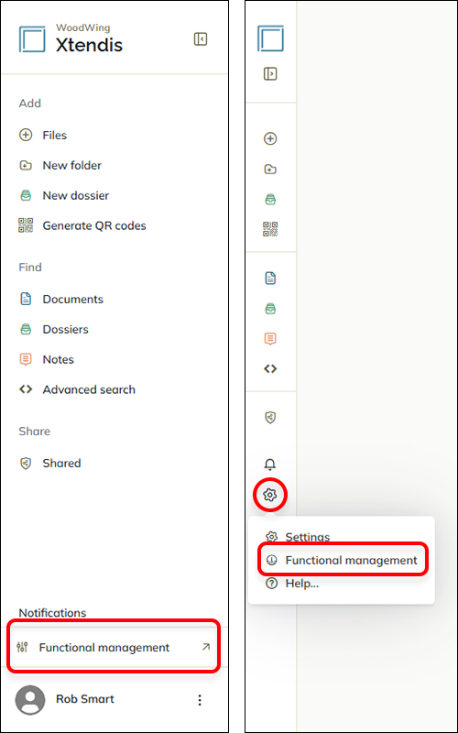Click the green icon beside Dossiers

click(x=26, y=329)
